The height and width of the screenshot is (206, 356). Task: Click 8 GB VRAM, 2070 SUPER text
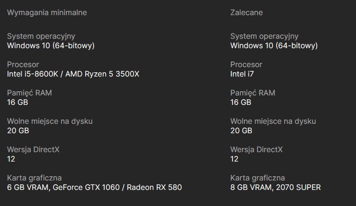click(276, 188)
